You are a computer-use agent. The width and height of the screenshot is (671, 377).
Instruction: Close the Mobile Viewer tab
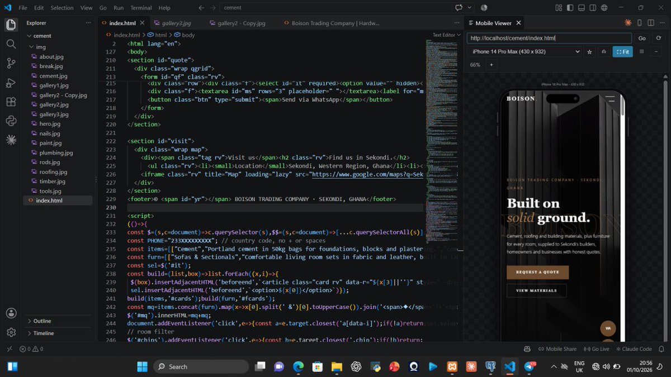tap(518, 23)
